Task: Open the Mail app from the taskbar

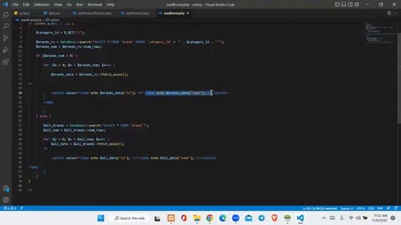Action: [x=249, y=218]
